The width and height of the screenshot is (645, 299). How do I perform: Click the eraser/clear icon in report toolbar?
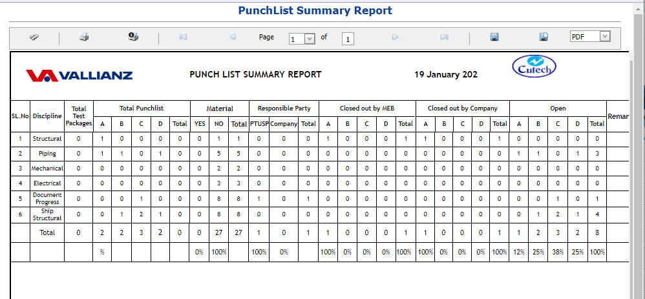click(x=34, y=37)
